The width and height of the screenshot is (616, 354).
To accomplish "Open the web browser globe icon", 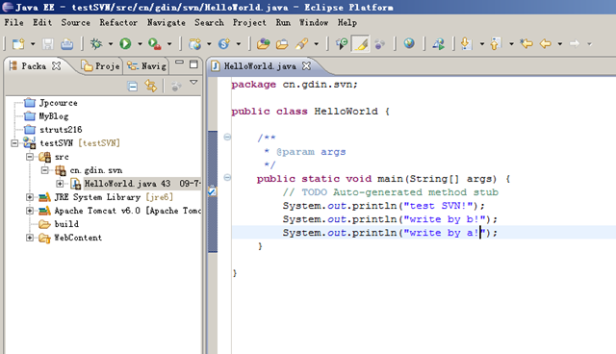I will coord(409,43).
